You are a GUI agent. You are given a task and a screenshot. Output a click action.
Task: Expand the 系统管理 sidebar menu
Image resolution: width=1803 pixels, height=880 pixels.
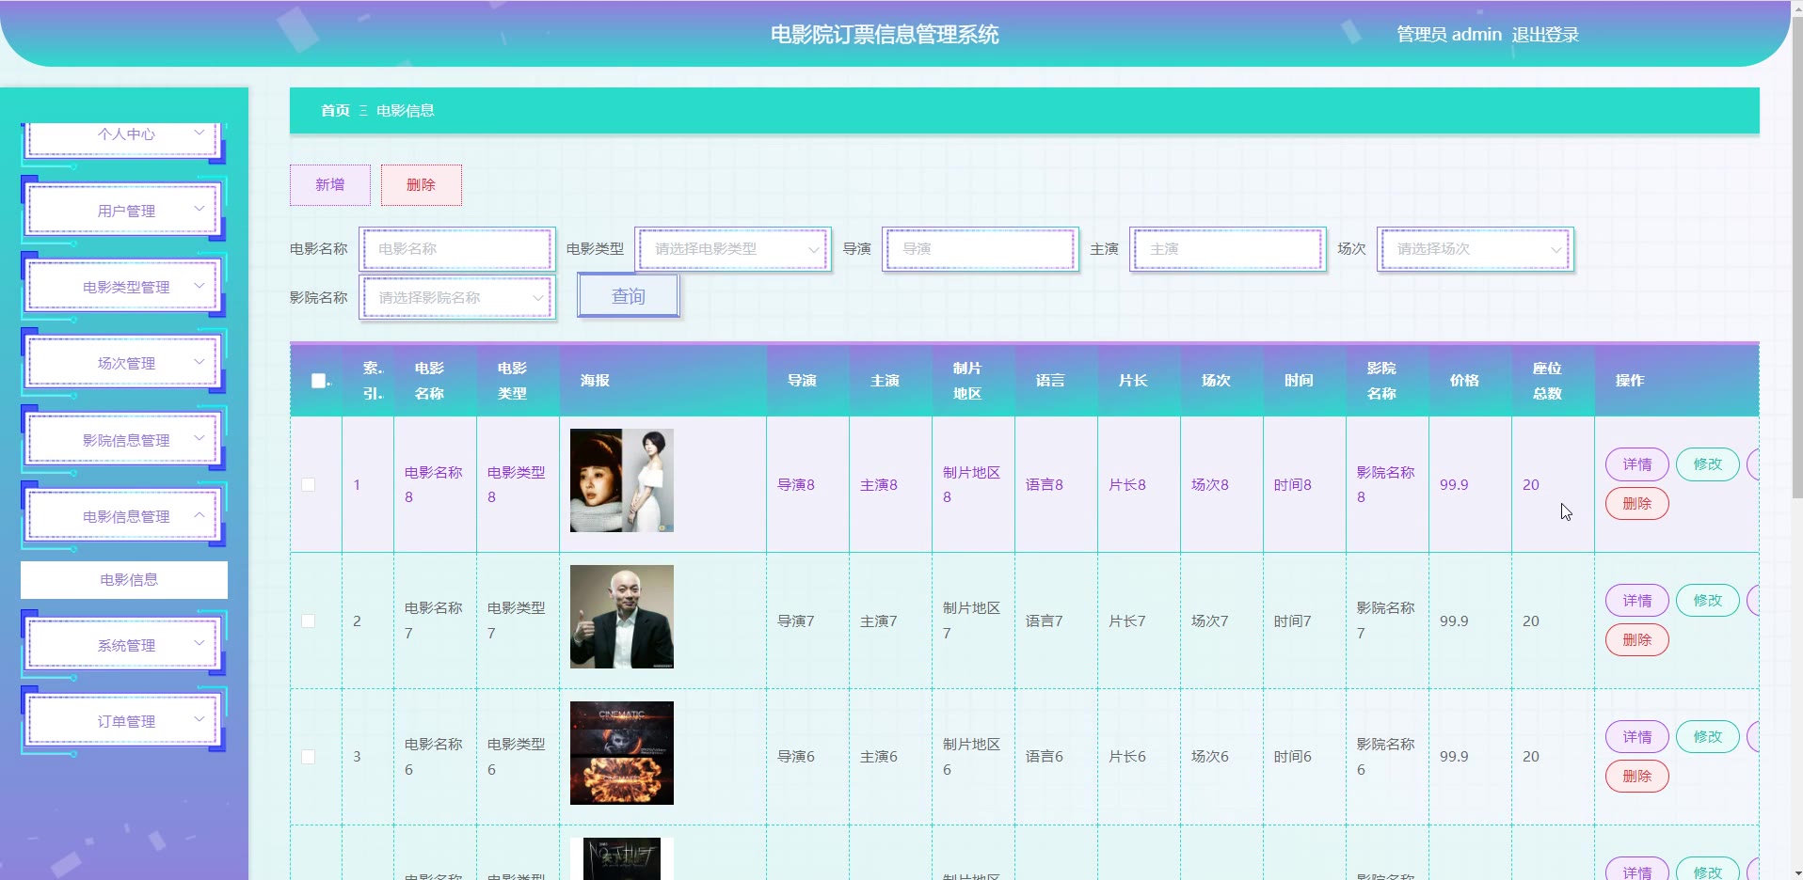(x=123, y=645)
